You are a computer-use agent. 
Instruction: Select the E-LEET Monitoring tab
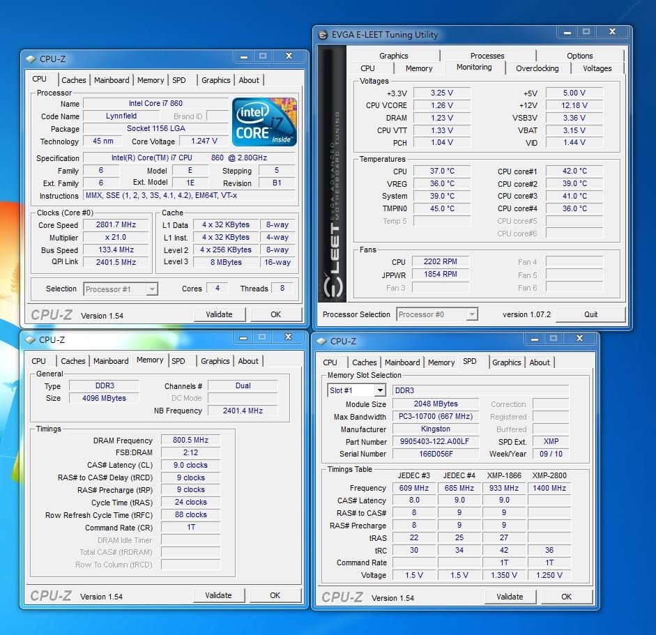pyautogui.click(x=474, y=67)
